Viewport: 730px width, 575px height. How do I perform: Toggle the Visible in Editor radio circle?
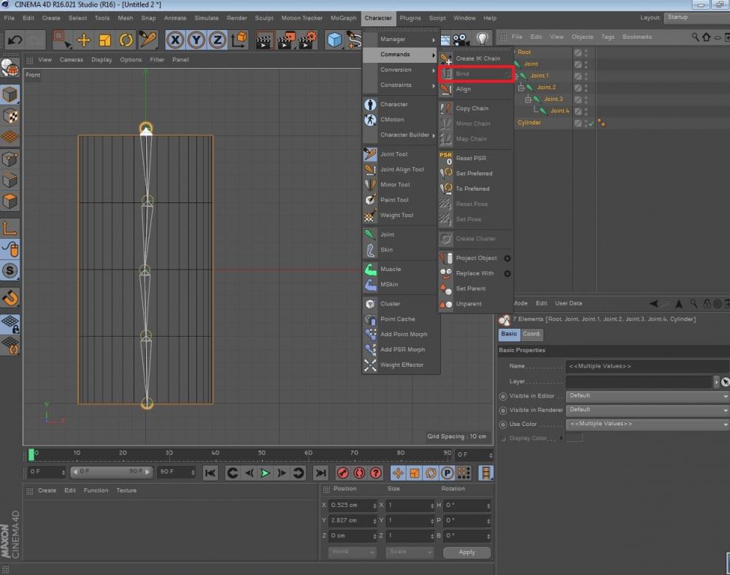pyautogui.click(x=503, y=396)
